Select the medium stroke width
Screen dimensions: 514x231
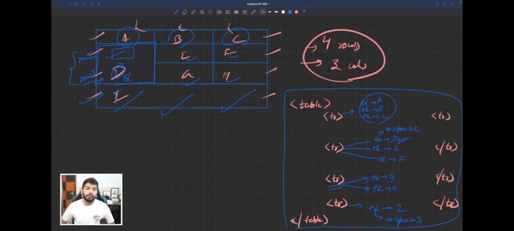point(270,12)
